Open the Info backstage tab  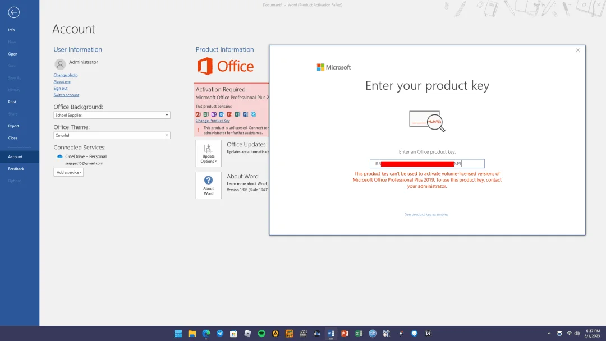12,30
